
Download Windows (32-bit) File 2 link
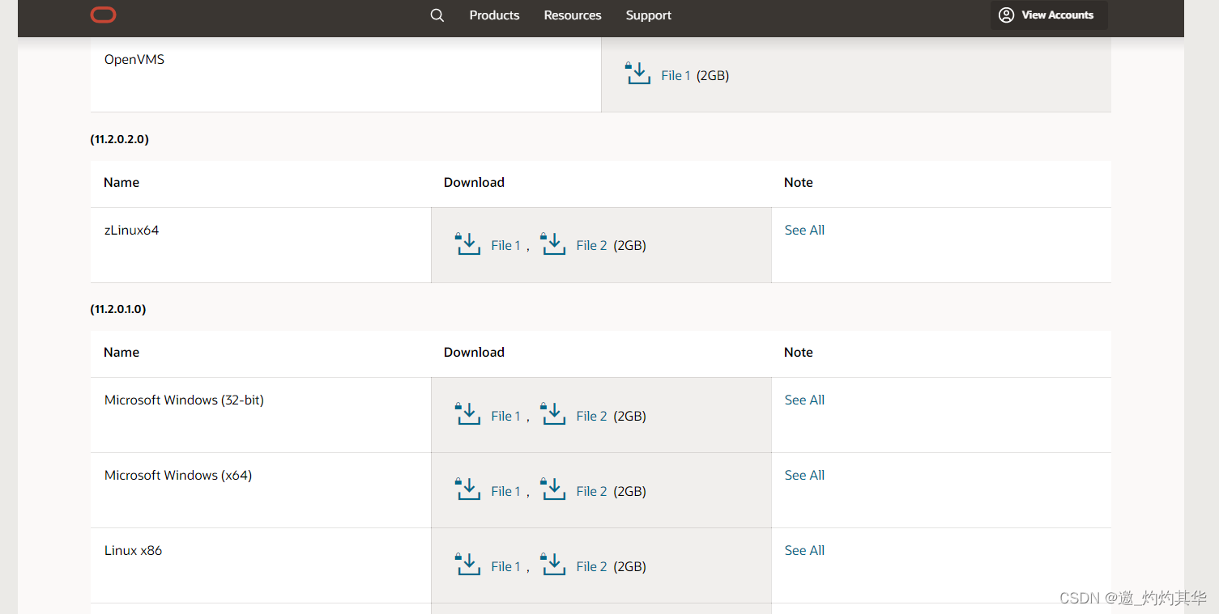click(x=591, y=417)
